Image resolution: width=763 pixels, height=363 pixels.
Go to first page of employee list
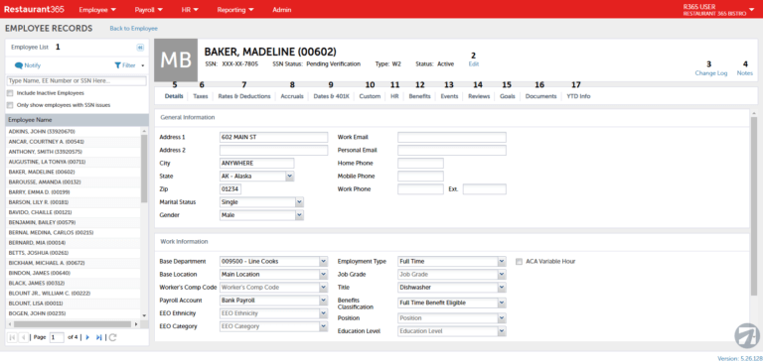click(12, 337)
